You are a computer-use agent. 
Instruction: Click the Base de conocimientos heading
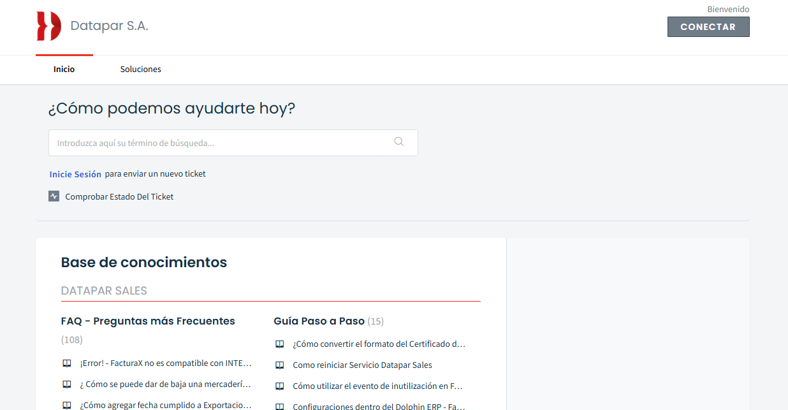tap(144, 262)
